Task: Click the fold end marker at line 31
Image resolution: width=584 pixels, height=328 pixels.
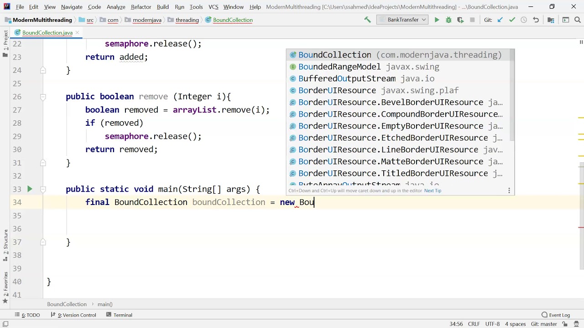Action: coord(43,163)
